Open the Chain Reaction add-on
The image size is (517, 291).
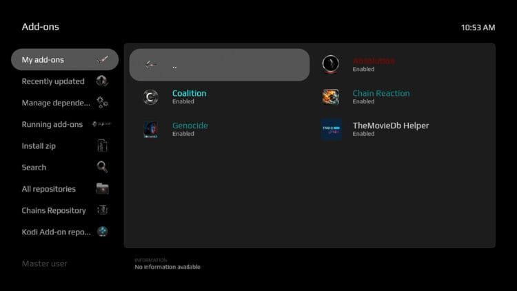[400, 97]
